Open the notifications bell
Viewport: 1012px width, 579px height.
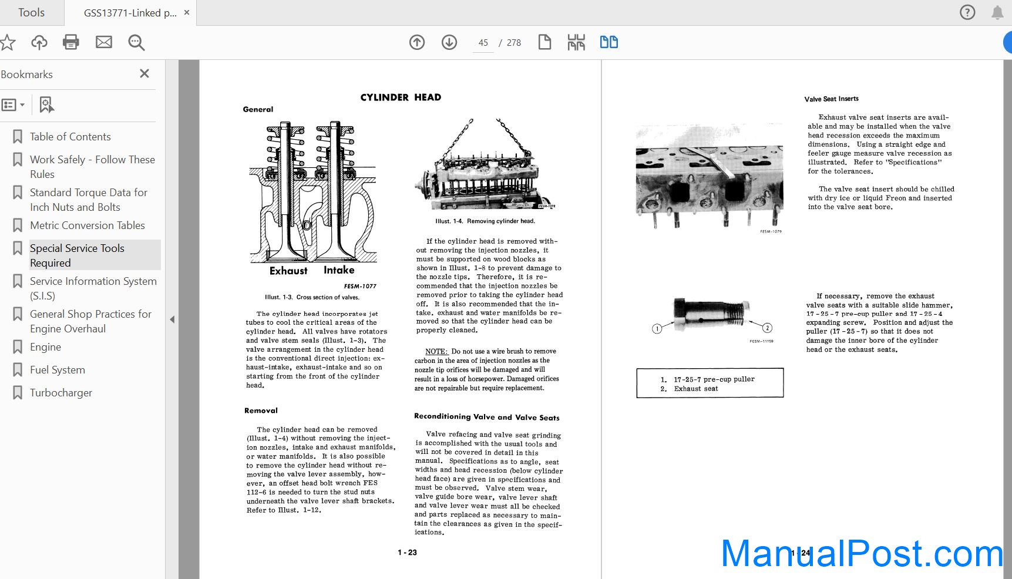tap(997, 12)
